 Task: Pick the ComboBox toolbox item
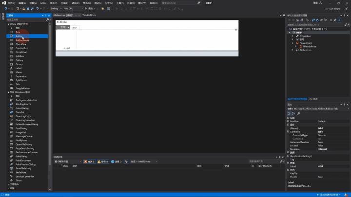(21, 48)
